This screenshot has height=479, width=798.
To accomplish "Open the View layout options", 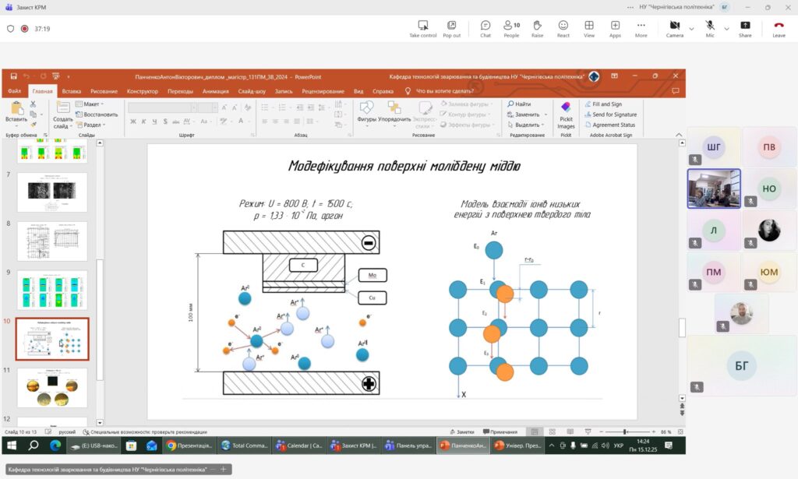I will 589,28.
